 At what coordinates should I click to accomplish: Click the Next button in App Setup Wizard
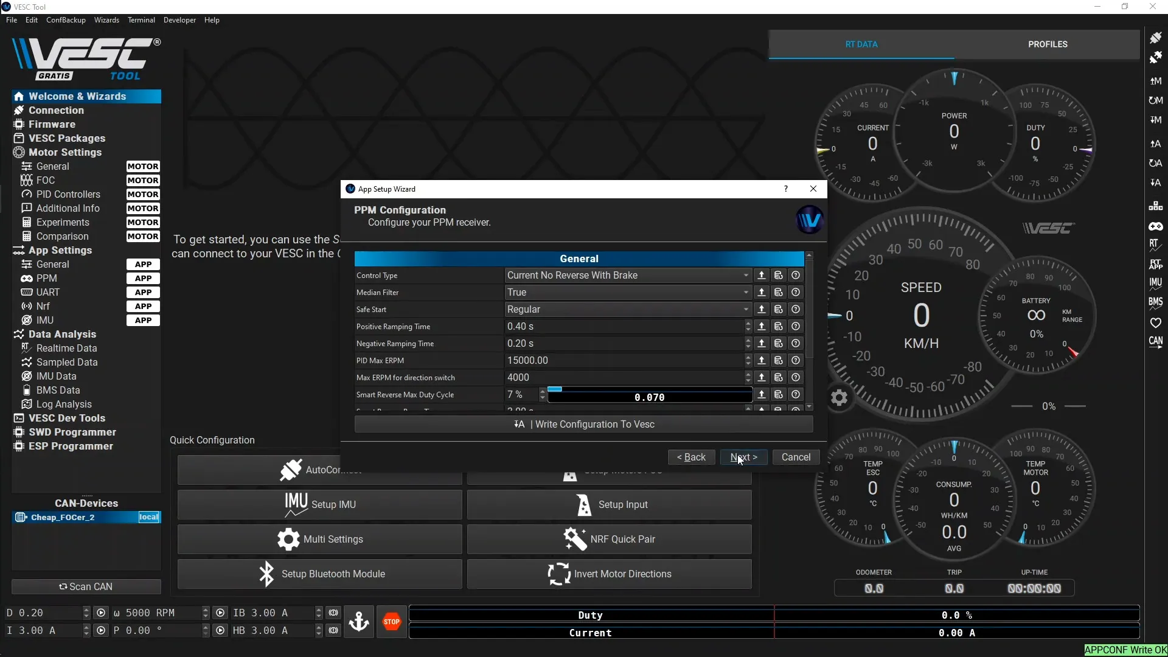pos(743,457)
